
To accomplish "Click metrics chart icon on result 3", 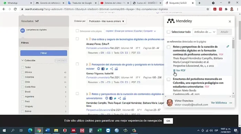I will pyautogui.click(x=124, y=98).
